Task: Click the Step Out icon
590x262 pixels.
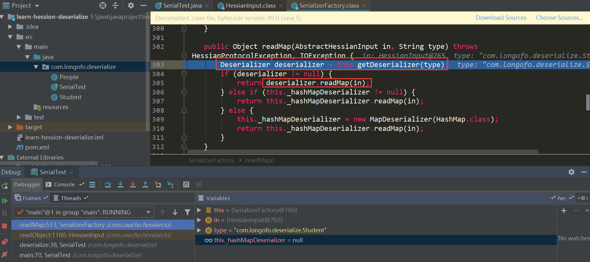Action: pos(145,184)
